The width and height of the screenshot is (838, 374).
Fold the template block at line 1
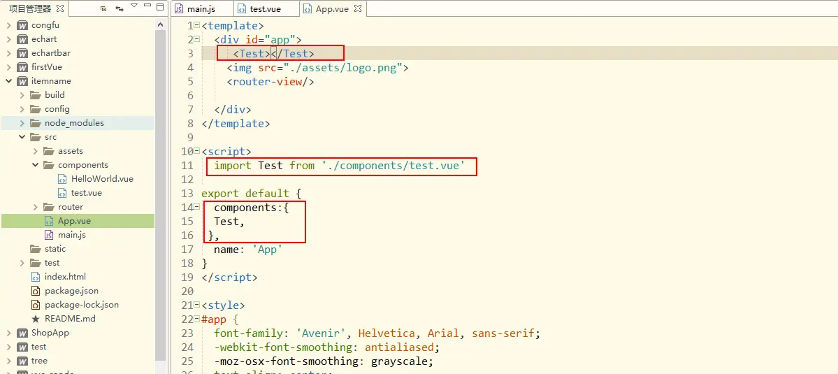pyautogui.click(x=196, y=25)
